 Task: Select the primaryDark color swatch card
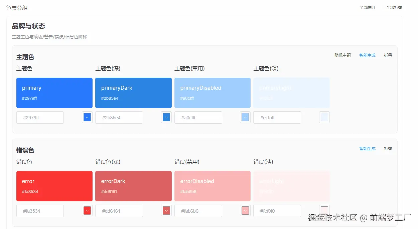coord(133,93)
